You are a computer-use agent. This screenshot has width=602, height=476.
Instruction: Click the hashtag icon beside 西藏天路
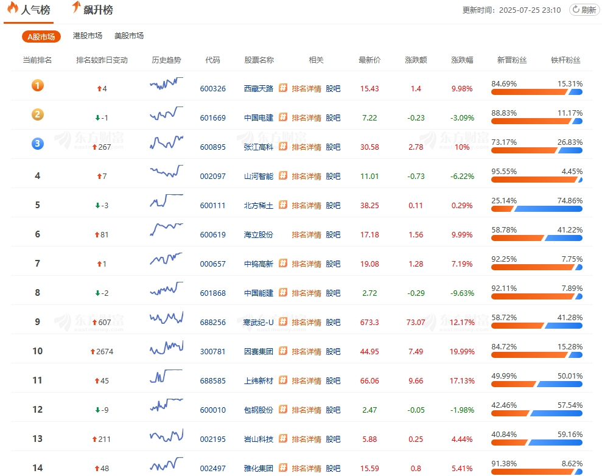click(283, 88)
